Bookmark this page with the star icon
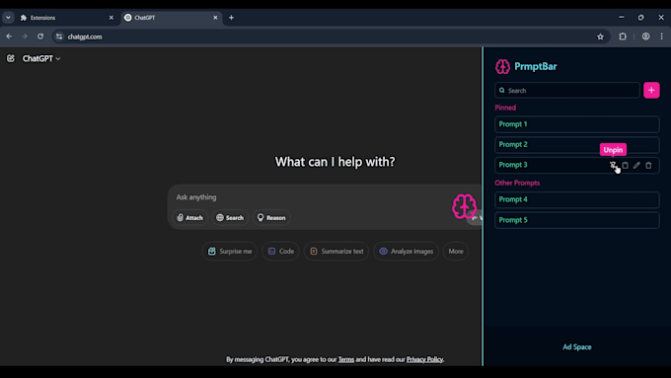Screen dimensions: 671x378 pyautogui.click(x=600, y=37)
